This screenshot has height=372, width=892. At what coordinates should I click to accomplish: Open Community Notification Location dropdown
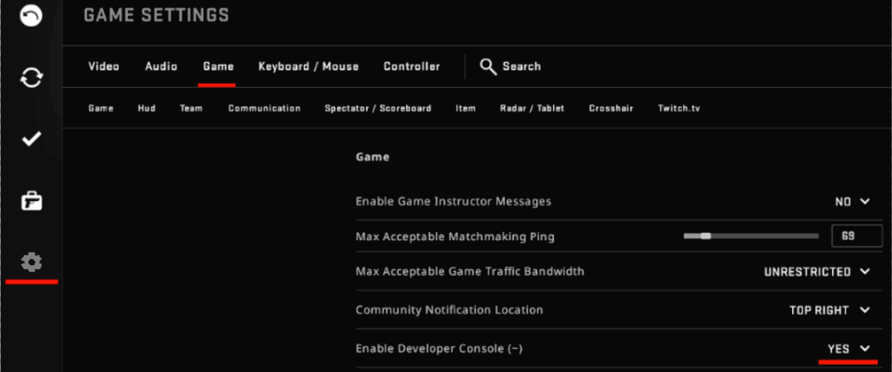(x=830, y=310)
